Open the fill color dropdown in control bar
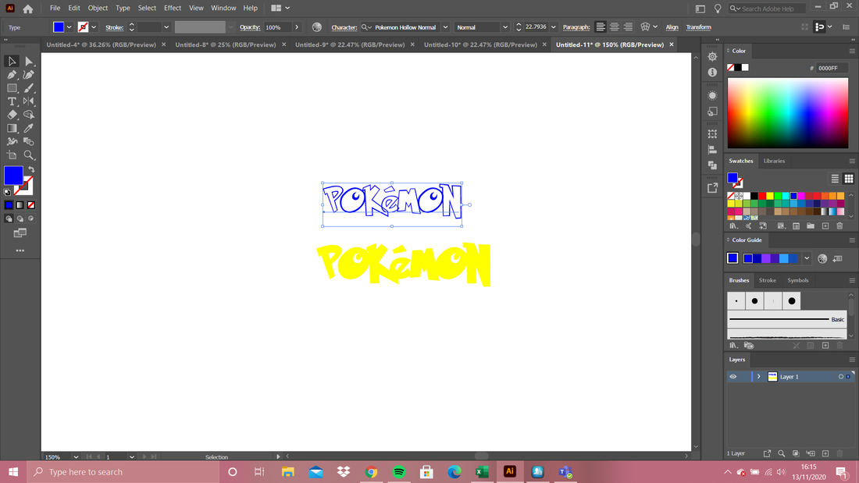This screenshot has height=483, width=859. click(69, 27)
